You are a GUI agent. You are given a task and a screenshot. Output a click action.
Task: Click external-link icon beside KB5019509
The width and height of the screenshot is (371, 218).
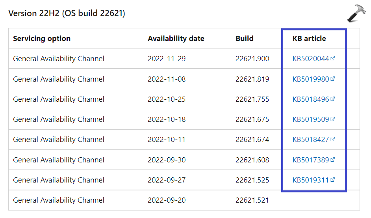(333, 119)
